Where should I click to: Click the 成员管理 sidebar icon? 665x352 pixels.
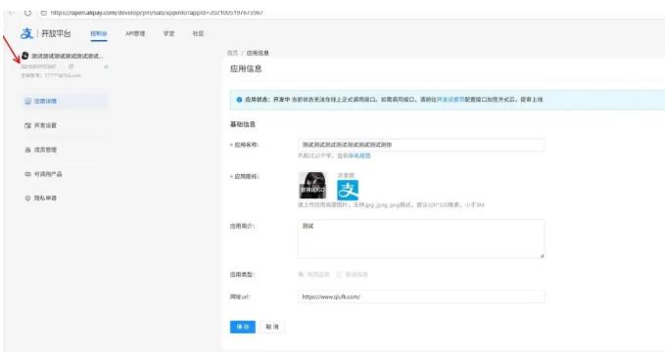click(x=27, y=150)
